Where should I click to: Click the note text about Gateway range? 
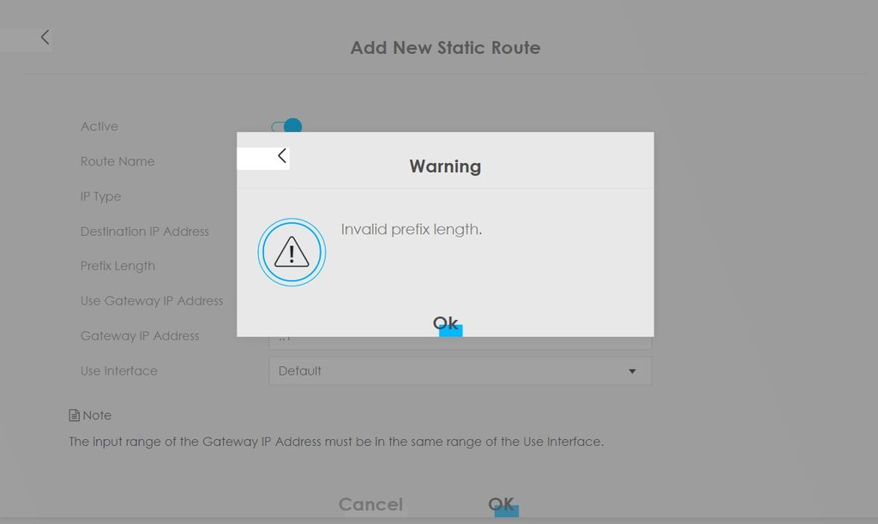[336, 442]
